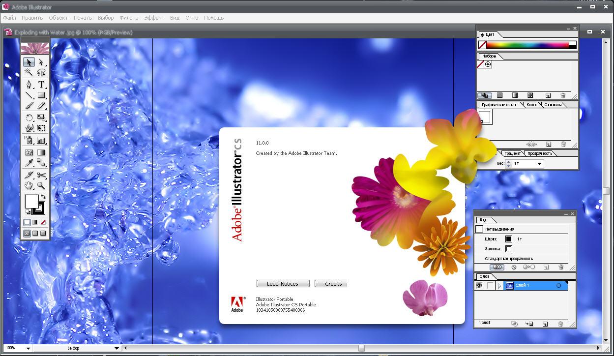The width and height of the screenshot is (614, 356).
Task: Pick the Scissors tool
Action: (41, 175)
